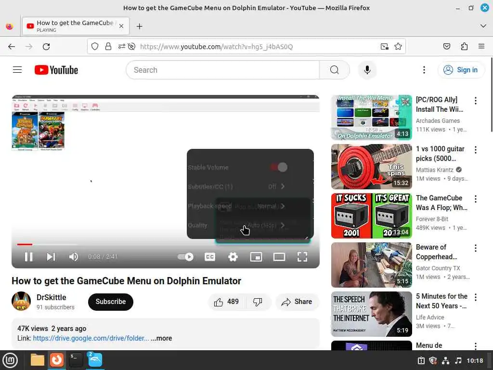Click the Sign in button
493x370 pixels.
(x=461, y=70)
